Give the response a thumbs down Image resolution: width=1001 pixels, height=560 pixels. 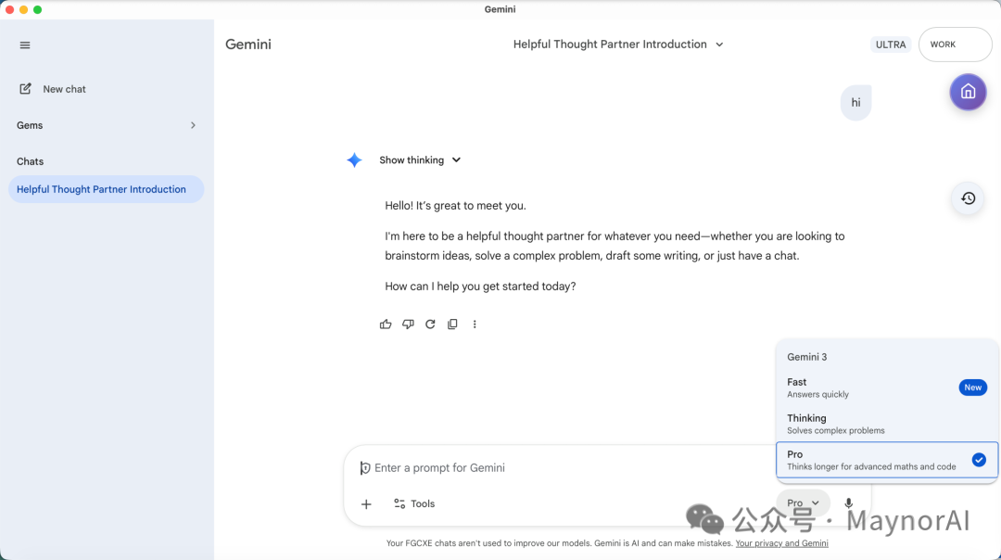[408, 325]
